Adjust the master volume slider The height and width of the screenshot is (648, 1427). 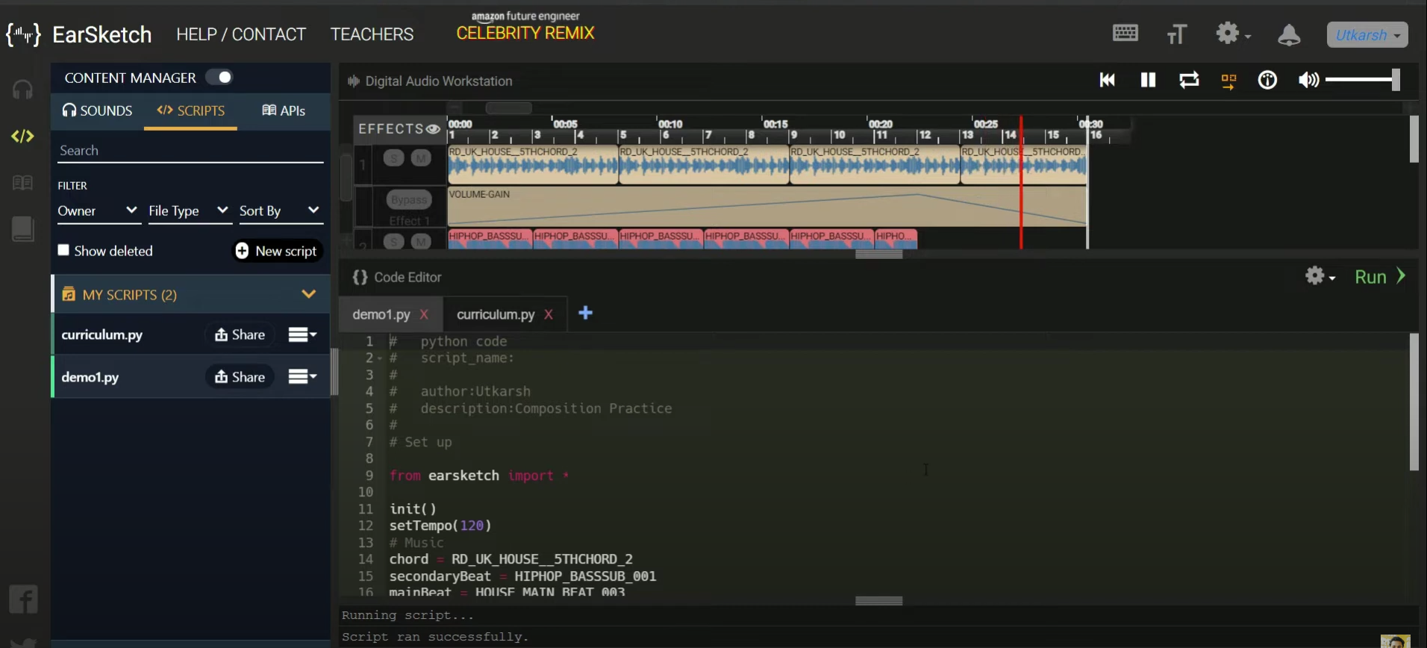1363,80
